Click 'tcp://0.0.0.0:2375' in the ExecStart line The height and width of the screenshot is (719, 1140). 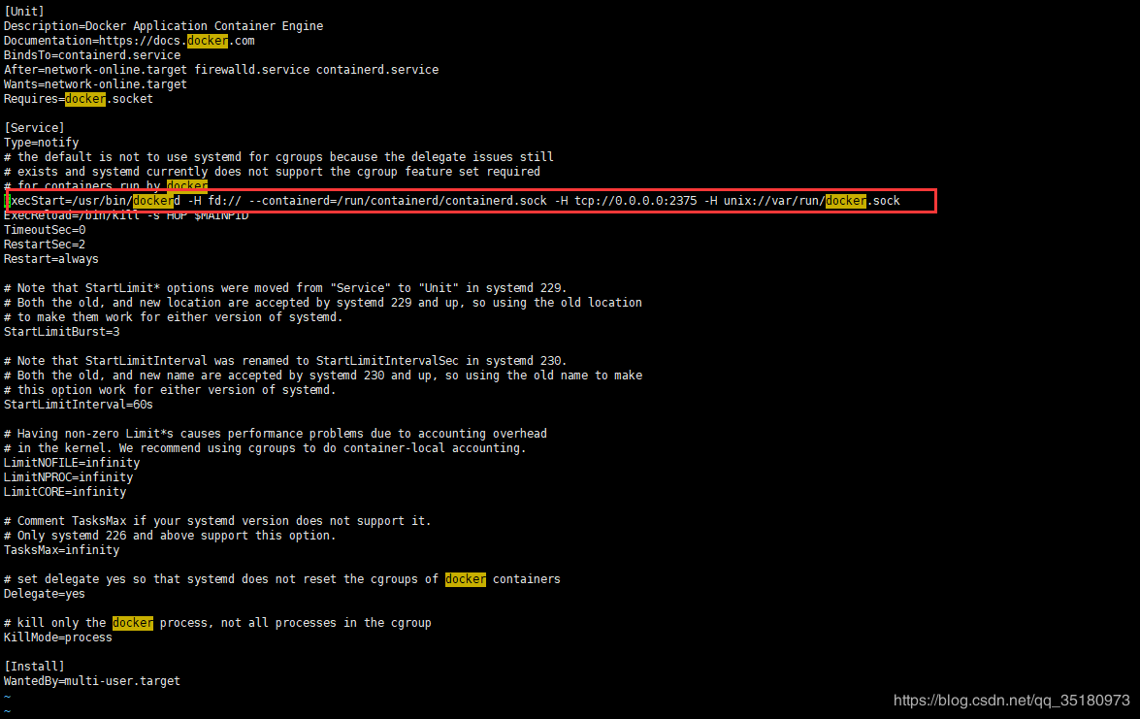635,201
